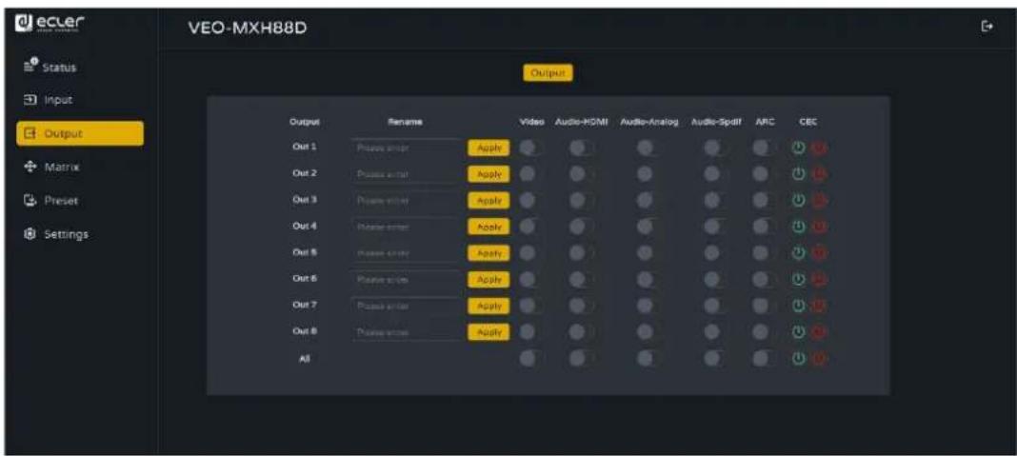Click Apply for Out 6
The image size is (1017, 456).
(489, 279)
